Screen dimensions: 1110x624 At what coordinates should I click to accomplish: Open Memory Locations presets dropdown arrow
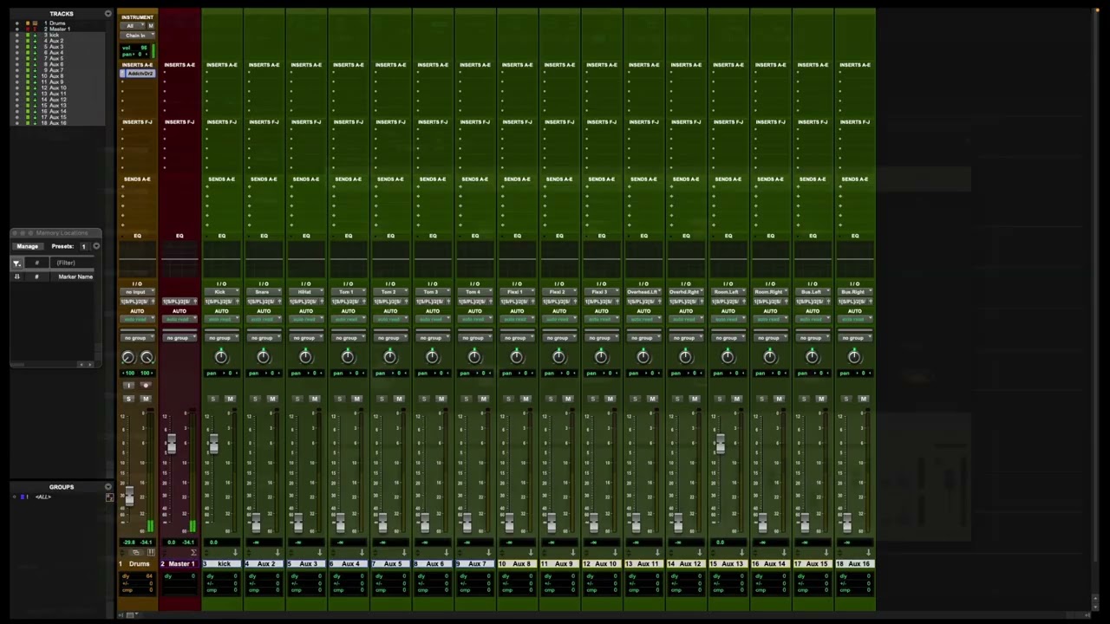click(96, 246)
